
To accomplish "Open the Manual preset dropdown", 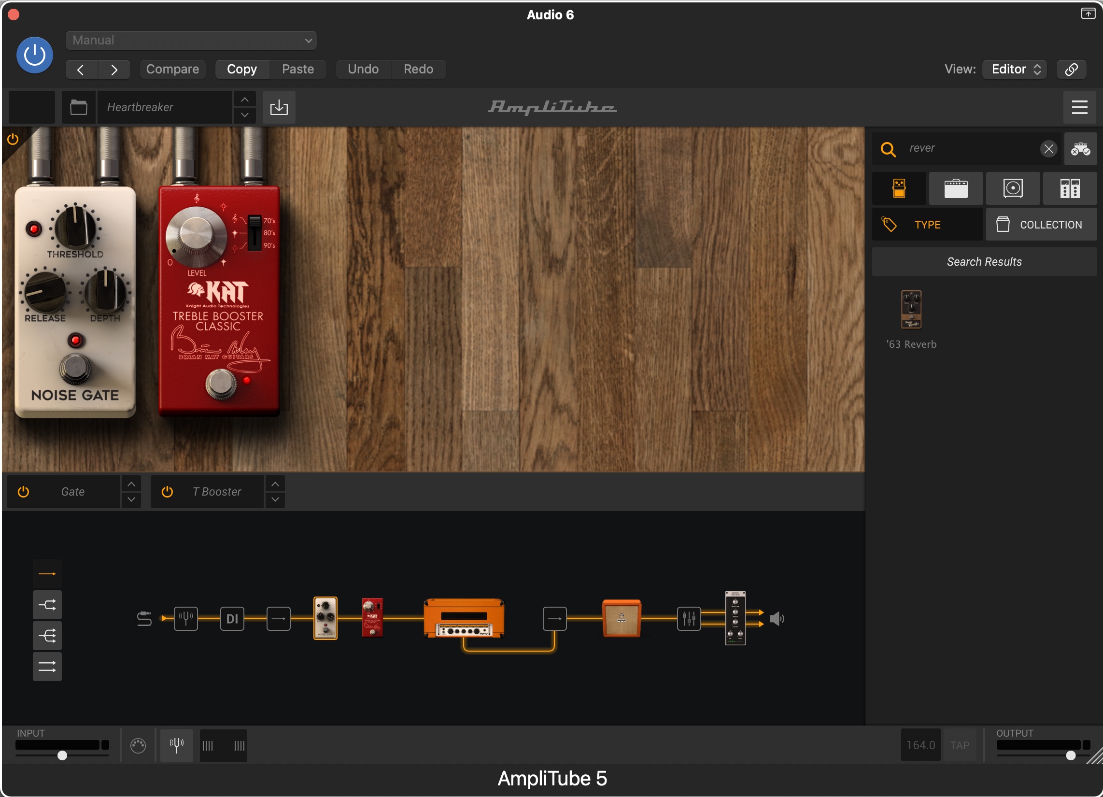I will click(191, 41).
